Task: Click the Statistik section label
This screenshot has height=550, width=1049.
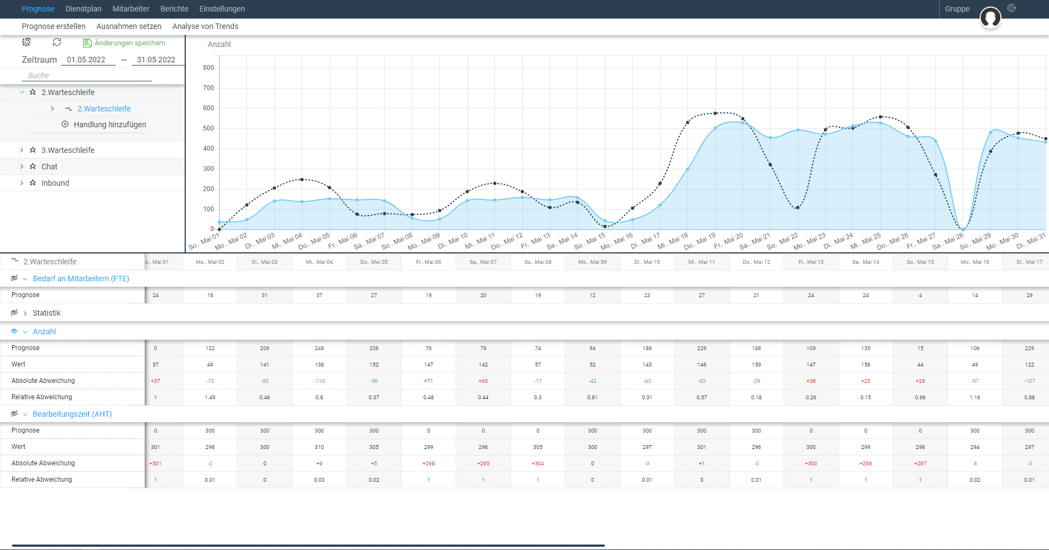Action: (46, 313)
